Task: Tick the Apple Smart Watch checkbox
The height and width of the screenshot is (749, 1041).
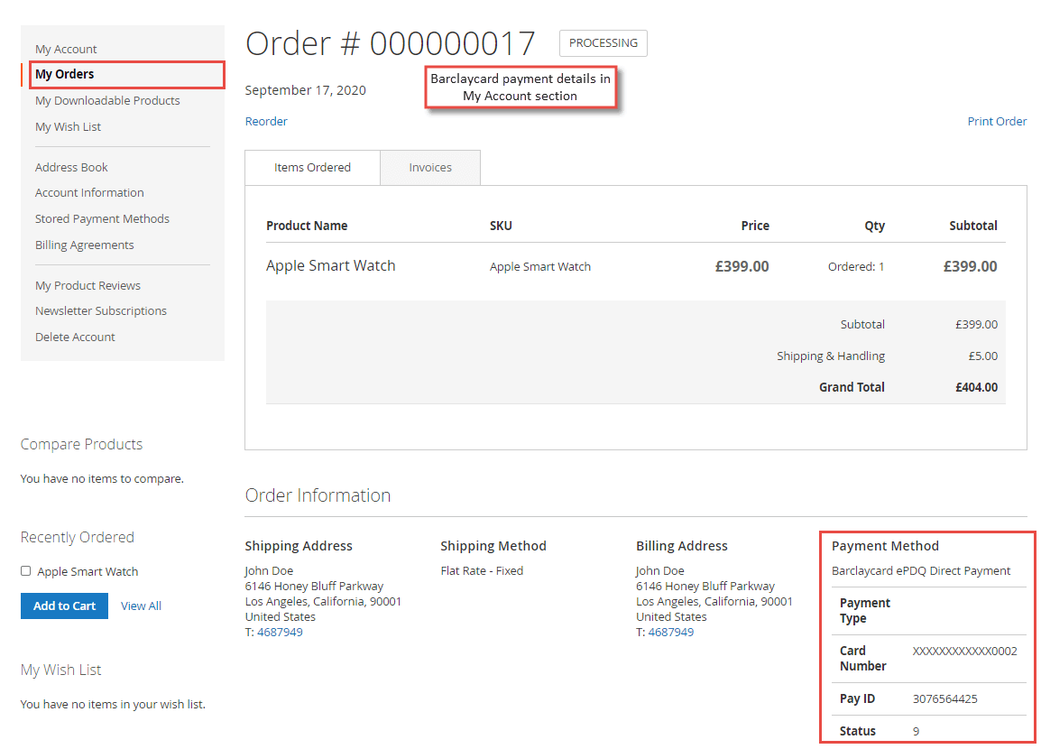Action: pyautogui.click(x=26, y=571)
